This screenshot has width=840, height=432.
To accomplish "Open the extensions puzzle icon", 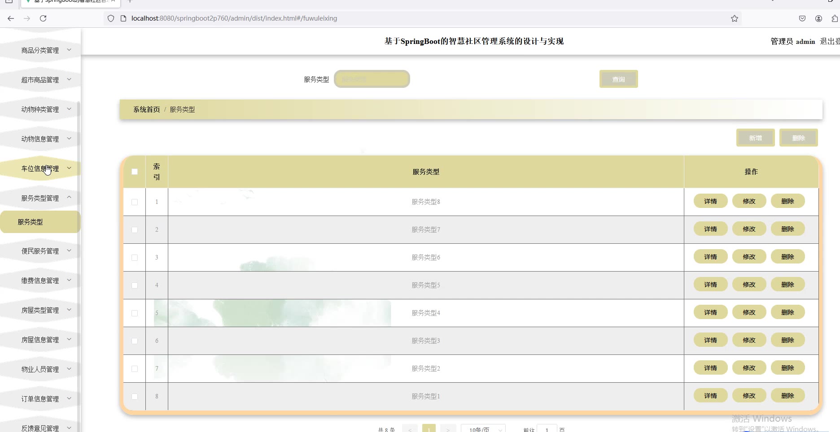I will (835, 18).
